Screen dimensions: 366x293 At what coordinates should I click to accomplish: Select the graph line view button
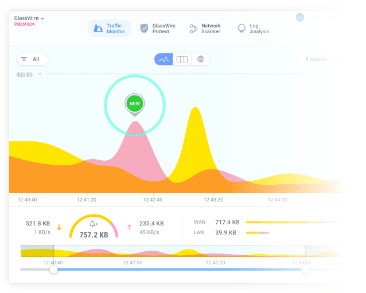point(164,59)
